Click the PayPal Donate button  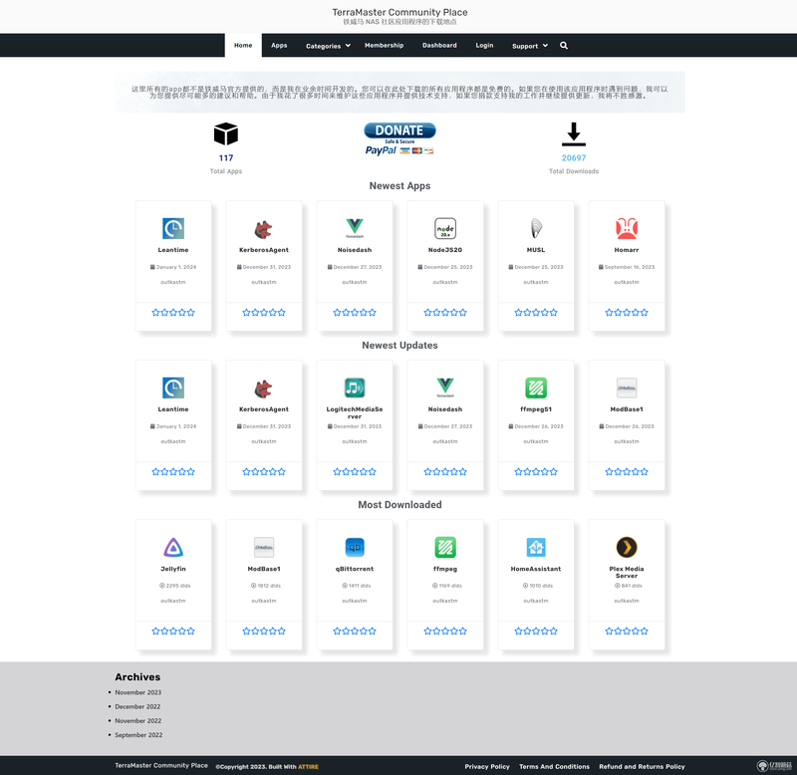(399, 138)
